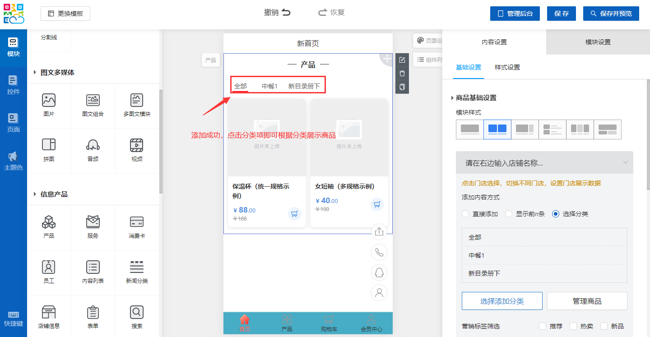Select the 音频 audio module icon
The image size is (650, 337).
(93, 145)
